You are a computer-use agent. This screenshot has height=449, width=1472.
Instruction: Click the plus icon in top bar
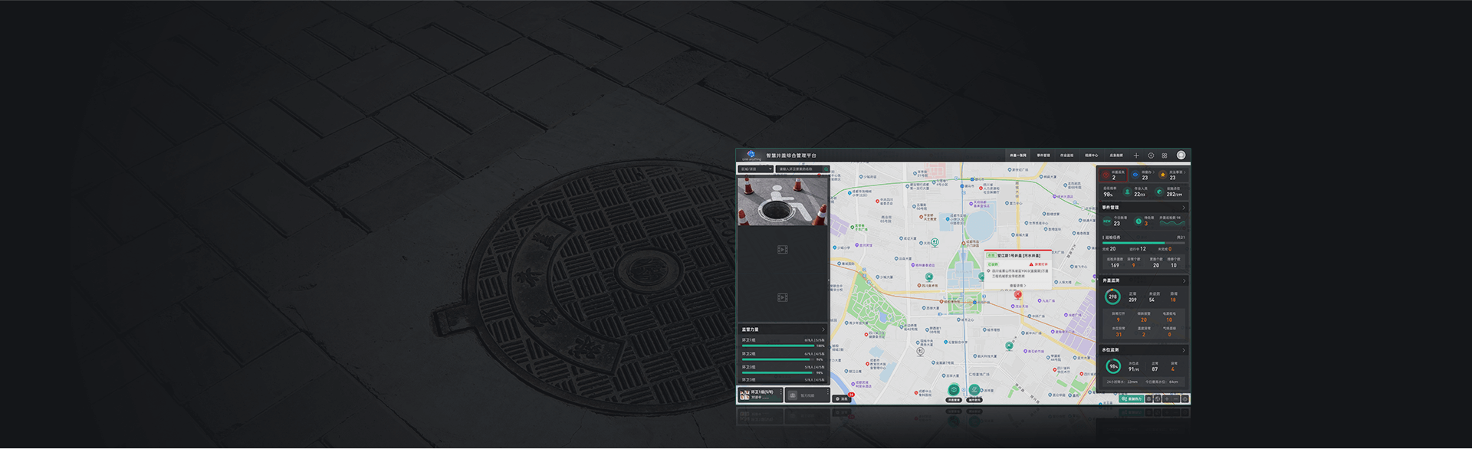[x=1136, y=156]
